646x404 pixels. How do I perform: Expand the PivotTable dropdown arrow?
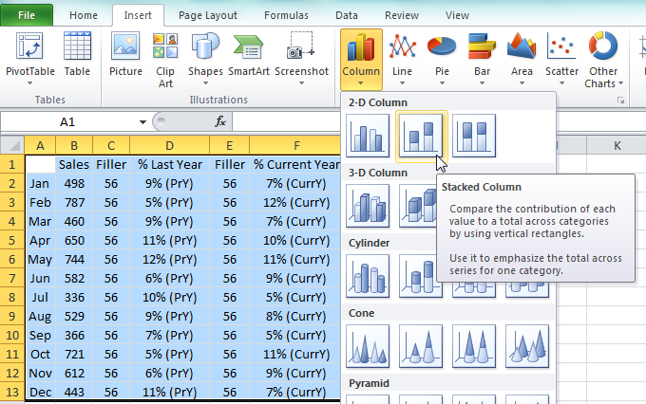[x=29, y=83]
